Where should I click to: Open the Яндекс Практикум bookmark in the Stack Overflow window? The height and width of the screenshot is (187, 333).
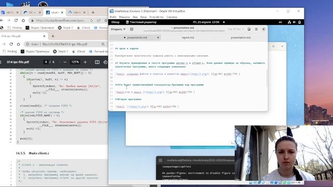pyautogui.click(x=40, y=28)
